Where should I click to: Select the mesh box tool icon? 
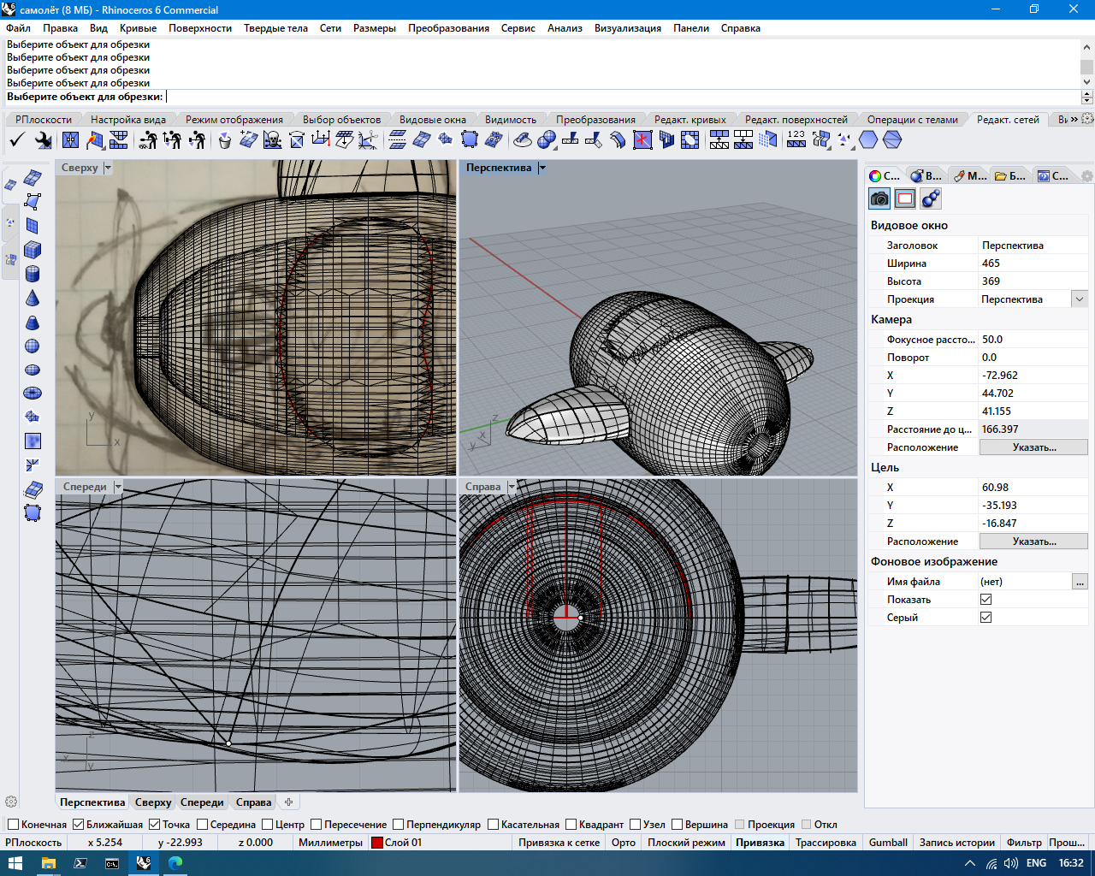pos(33,250)
